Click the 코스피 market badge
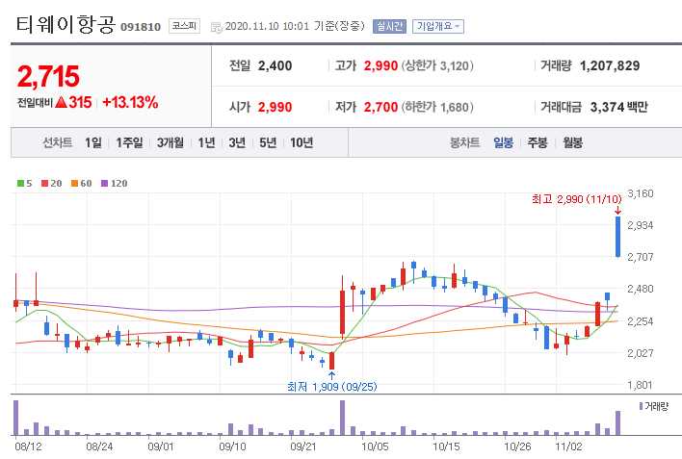Image resolution: width=682 pixels, height=459 pixels. point(184,26)
